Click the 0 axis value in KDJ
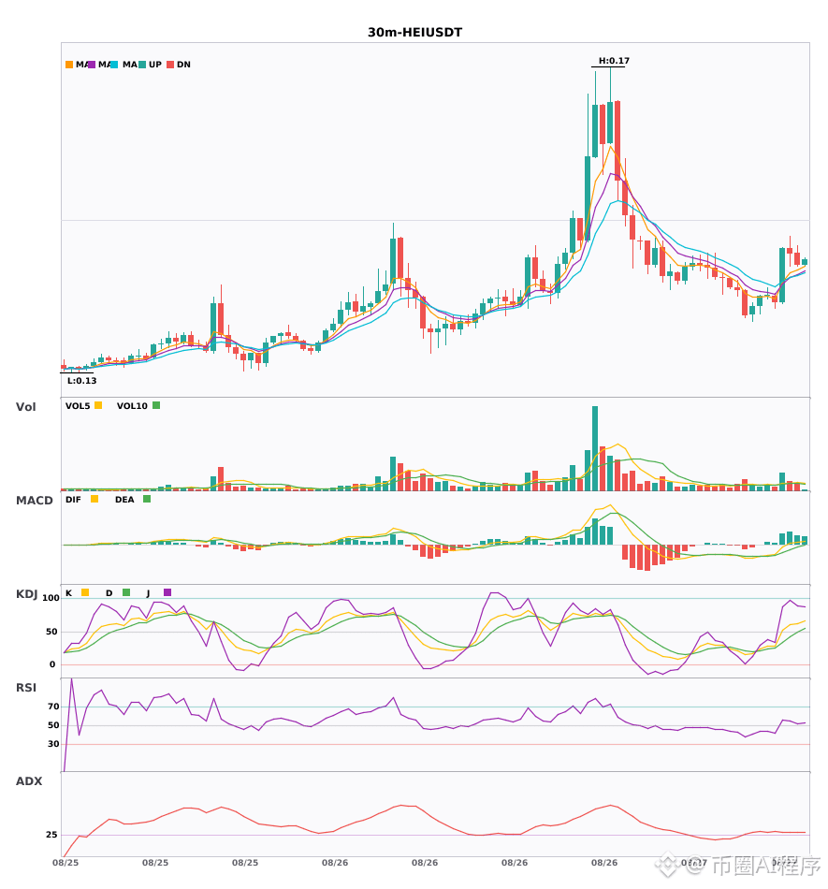This screenshot has width=828, height=889. [x=52, y=664]
